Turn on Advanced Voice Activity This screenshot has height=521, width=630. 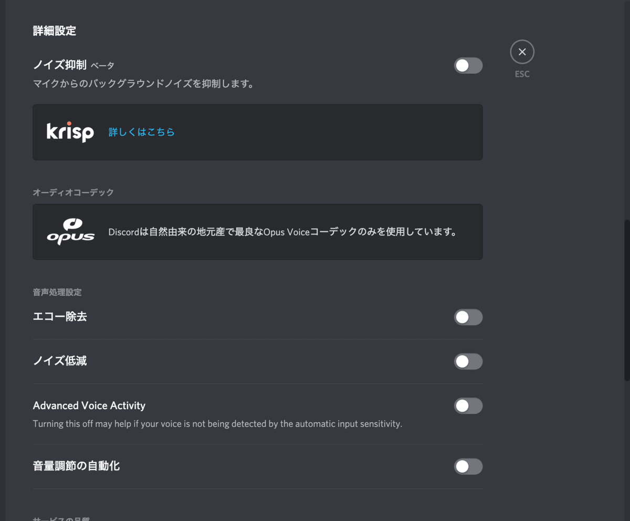click(x=468, y=405)
